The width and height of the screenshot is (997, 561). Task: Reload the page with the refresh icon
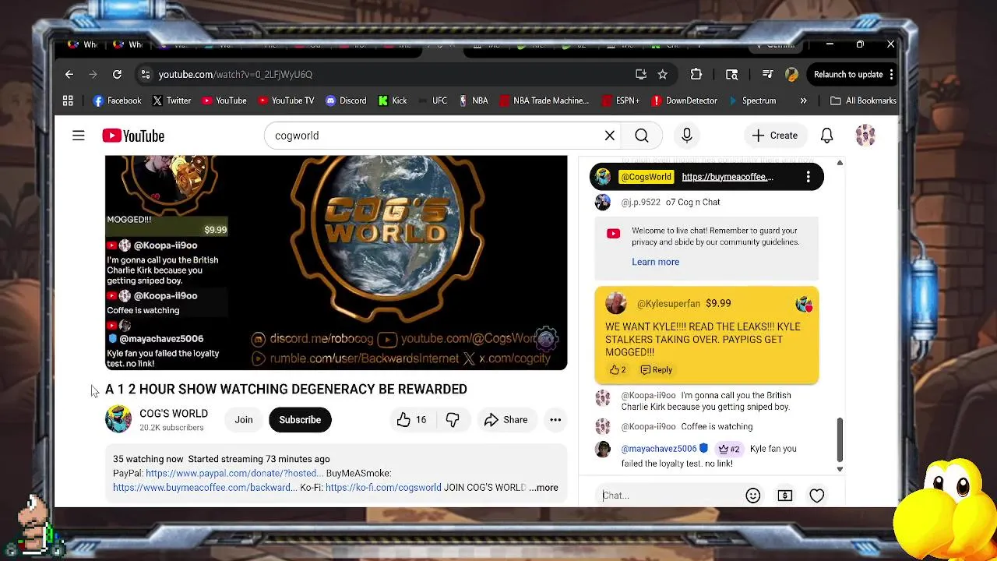[117, 74]
